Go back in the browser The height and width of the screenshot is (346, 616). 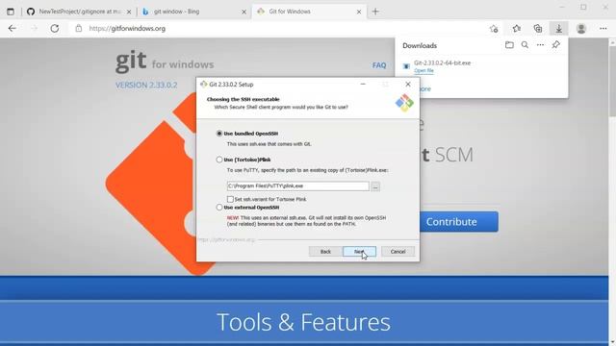click(x=13, y=28)
